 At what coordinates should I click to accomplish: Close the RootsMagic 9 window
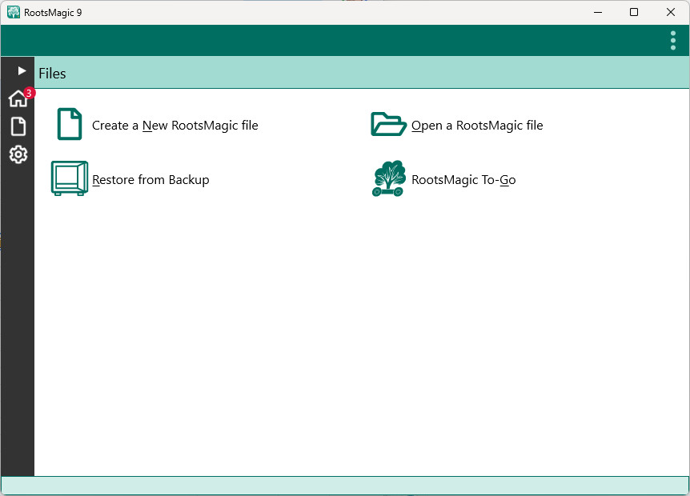pyautogui.click(x=671, y=12)
